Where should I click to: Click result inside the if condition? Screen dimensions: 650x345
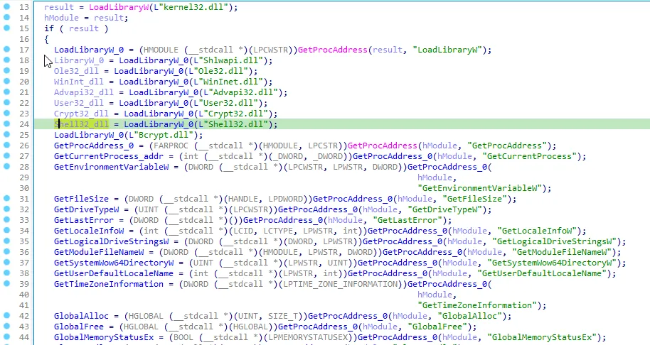[84, 28]
